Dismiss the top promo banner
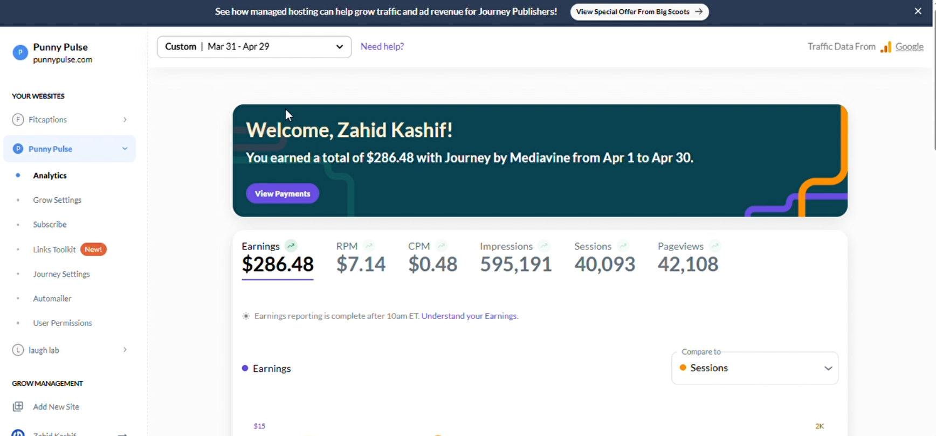 [918, 11]
